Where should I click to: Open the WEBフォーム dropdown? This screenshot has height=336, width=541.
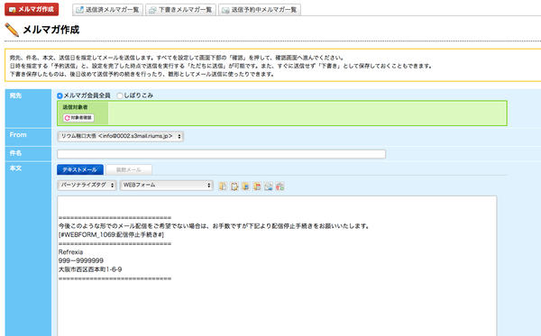tap(167, 185)
